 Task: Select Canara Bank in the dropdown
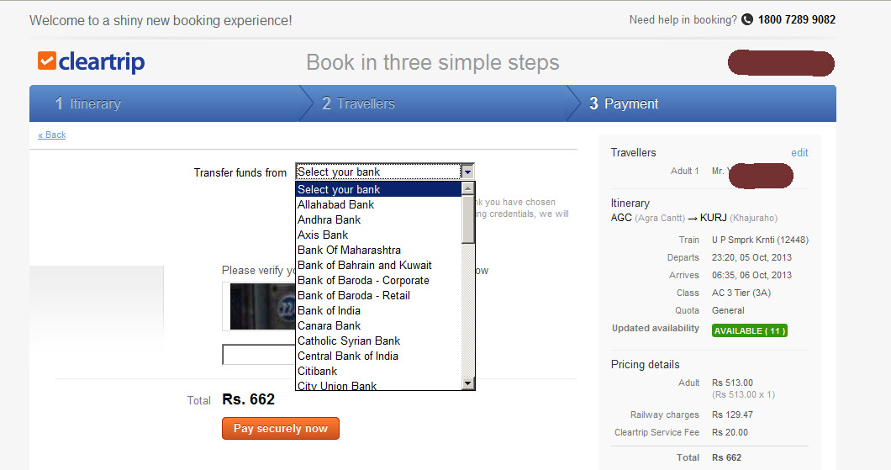pyautogui.click(x=329, y=325)
